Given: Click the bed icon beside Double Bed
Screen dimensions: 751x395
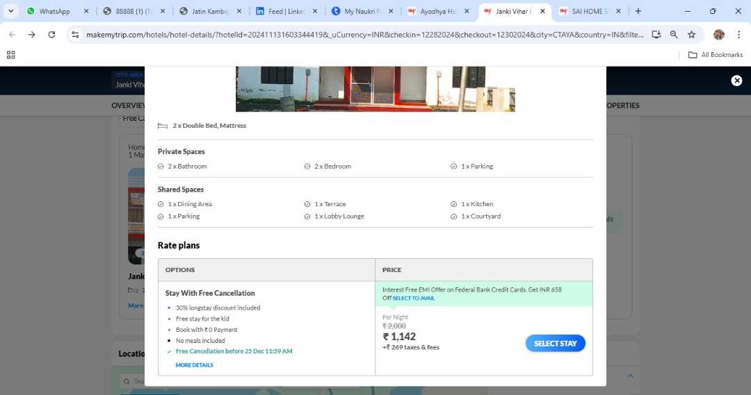Looking at the screenshot, I should pos(163,126).
